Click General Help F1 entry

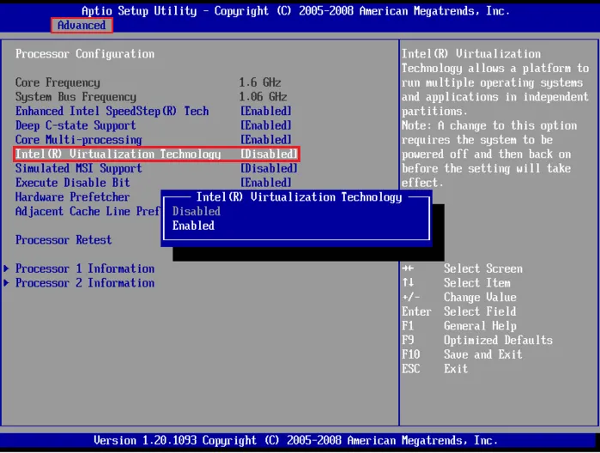pos(480,326)
